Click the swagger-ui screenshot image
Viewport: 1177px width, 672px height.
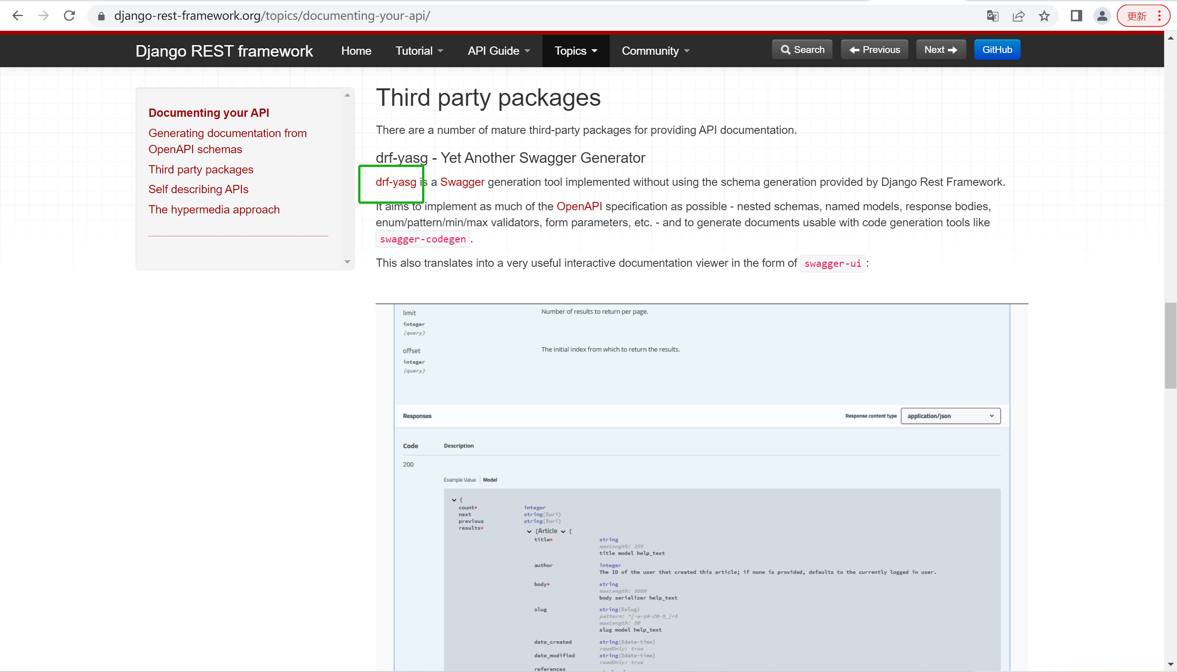point(702,487)
